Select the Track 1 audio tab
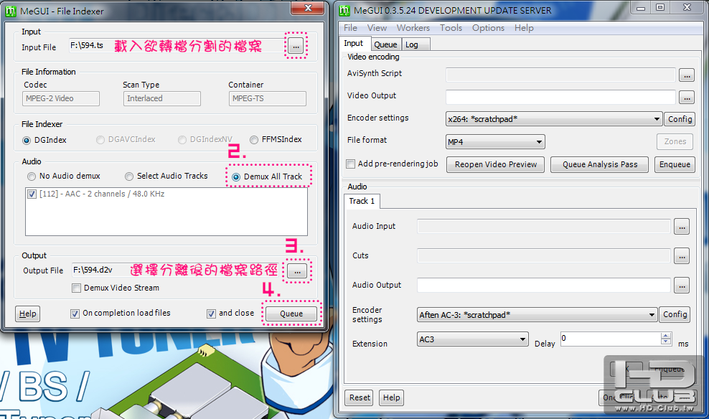 coord(362,201)
